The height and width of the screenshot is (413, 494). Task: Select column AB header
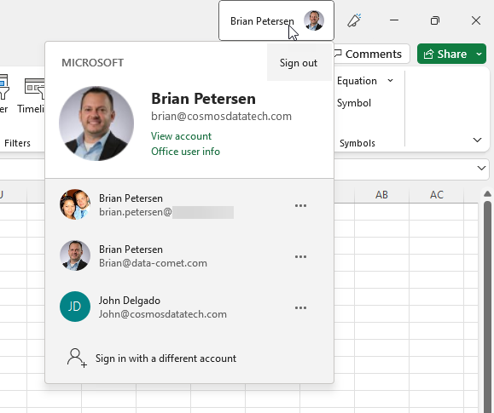click(381, 195)
